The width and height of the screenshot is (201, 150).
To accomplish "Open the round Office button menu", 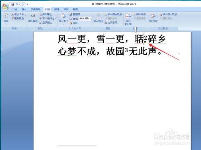I will pyautogui.click(x=5, y=7).
